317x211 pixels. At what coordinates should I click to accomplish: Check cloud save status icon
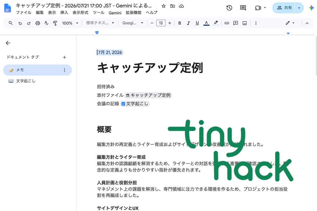click(x=181, y=6)
